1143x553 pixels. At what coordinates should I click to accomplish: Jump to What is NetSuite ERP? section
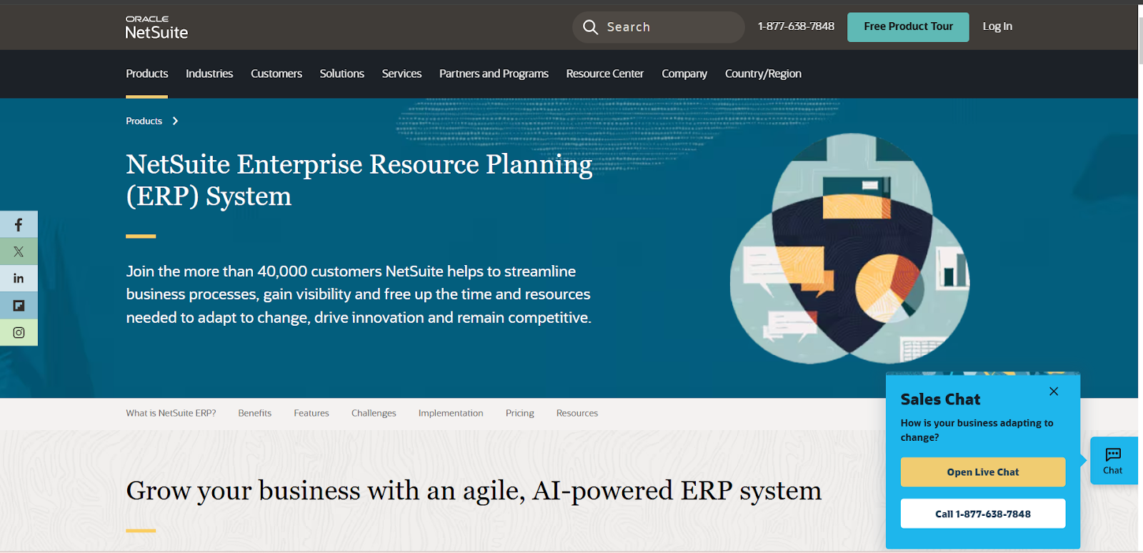click(171, 413)
